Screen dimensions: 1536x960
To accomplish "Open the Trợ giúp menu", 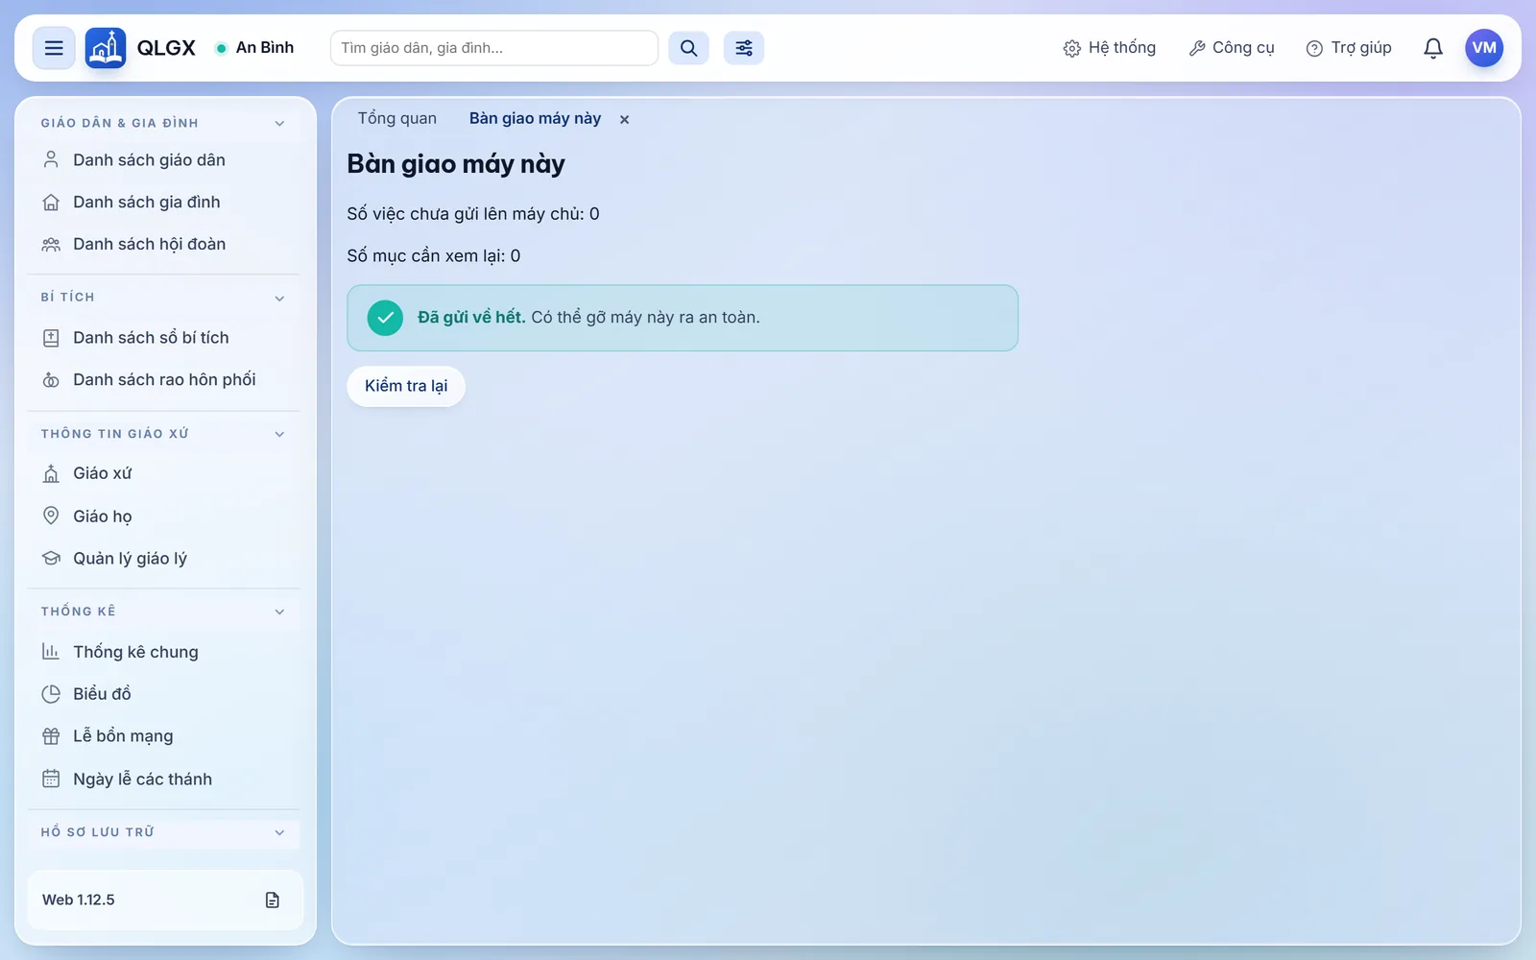I will 1349,48.
